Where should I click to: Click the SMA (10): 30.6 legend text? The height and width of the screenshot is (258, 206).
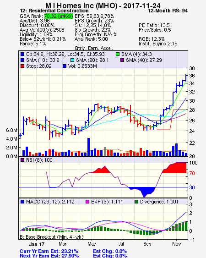43,60
